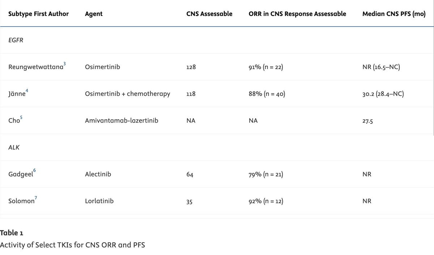Open reference 4 beside Jänne
Image resolution: width=434 pixels, height=255 pixels.
(27, 91)
